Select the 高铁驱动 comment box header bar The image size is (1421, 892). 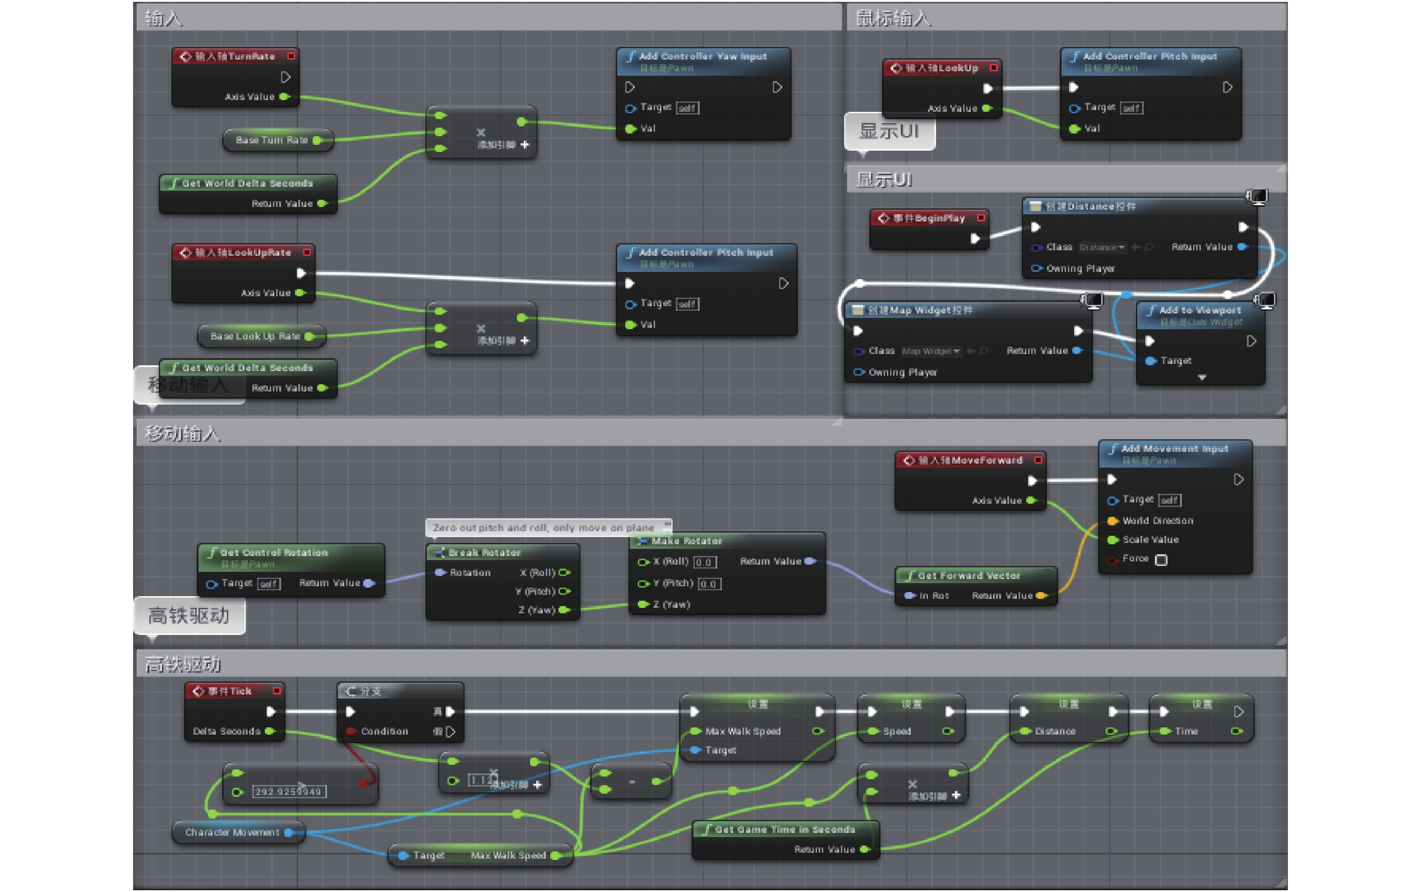pos(711,664)
